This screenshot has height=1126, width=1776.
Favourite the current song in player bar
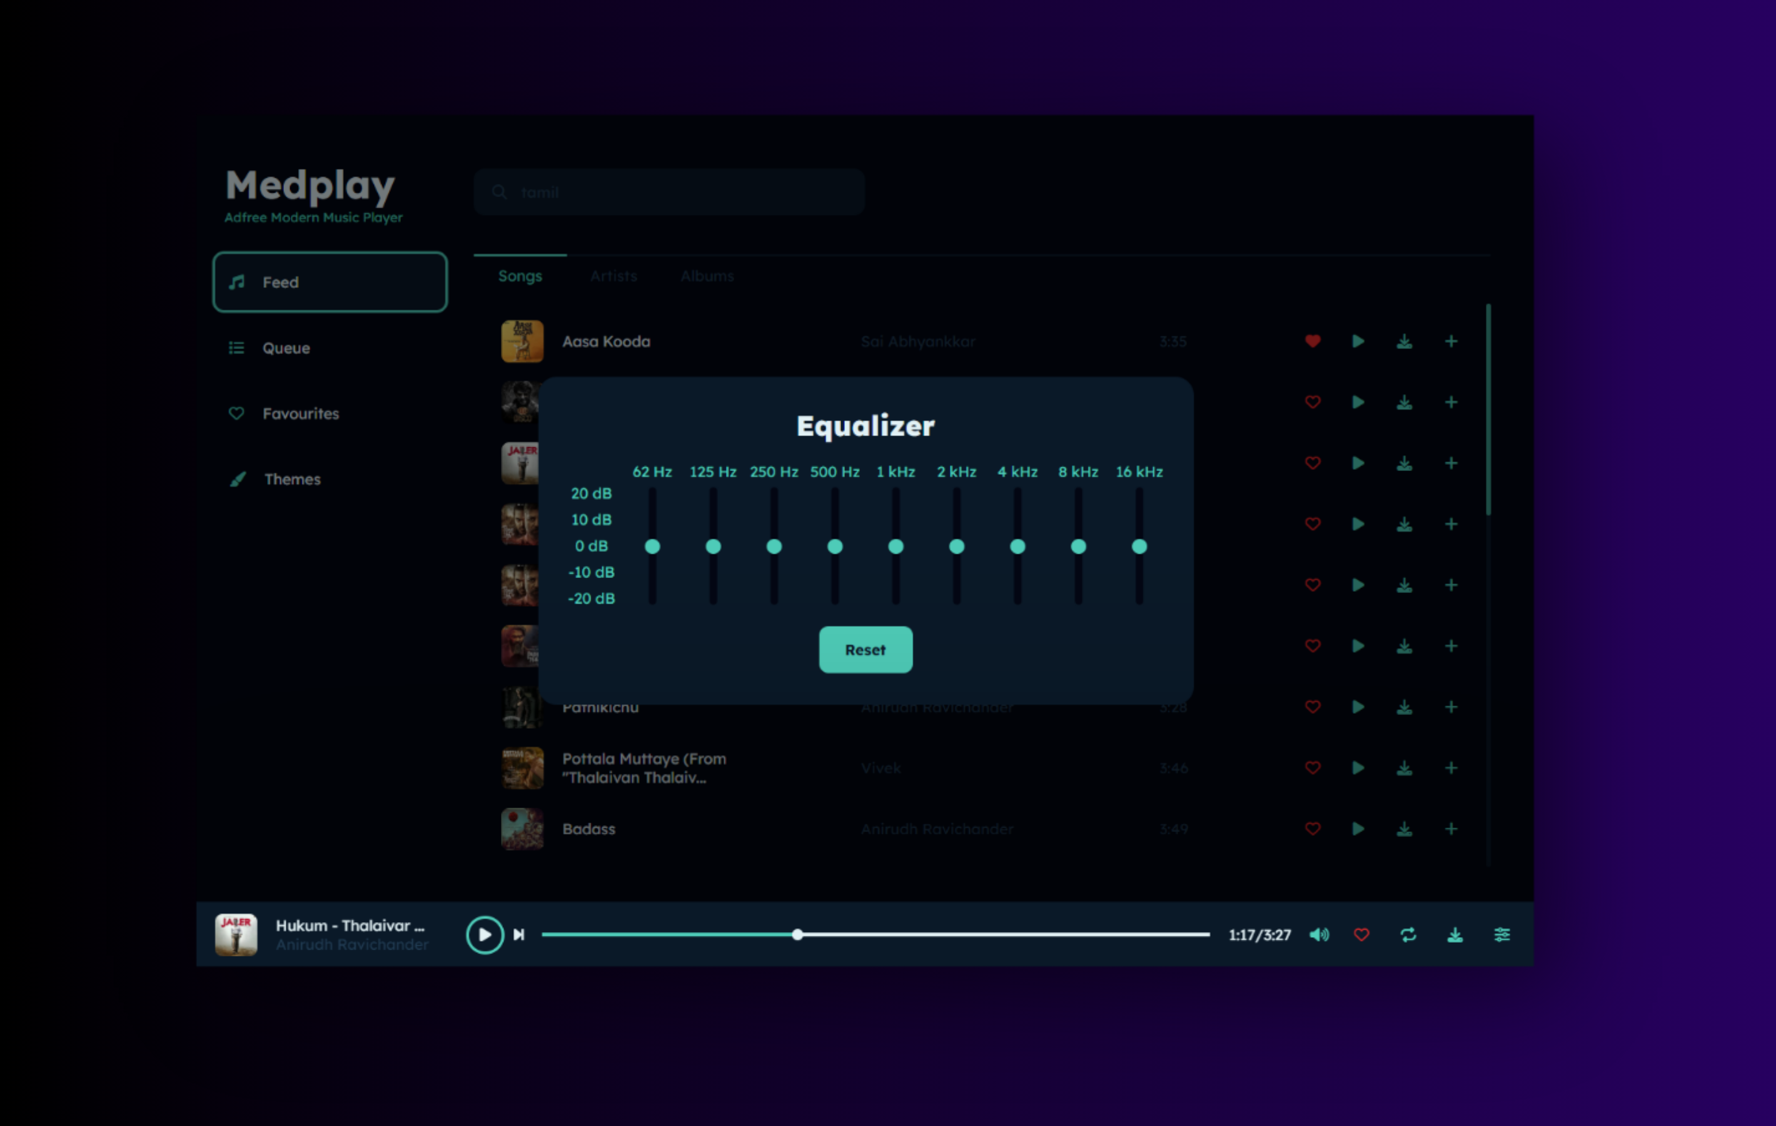pos(1361,935)
